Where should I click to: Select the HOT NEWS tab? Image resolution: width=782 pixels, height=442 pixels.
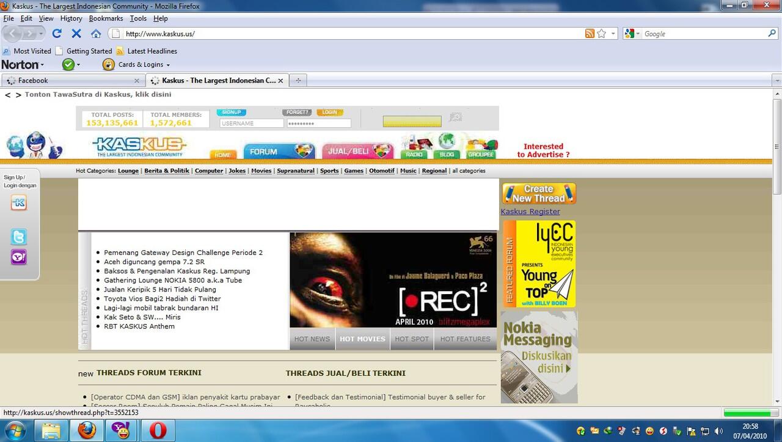tap(312, 339)
